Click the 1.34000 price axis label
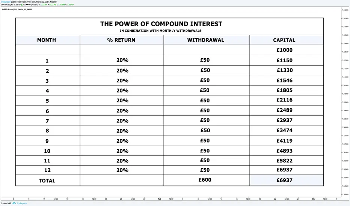This screenshot has height=206, width=350. 345,194
